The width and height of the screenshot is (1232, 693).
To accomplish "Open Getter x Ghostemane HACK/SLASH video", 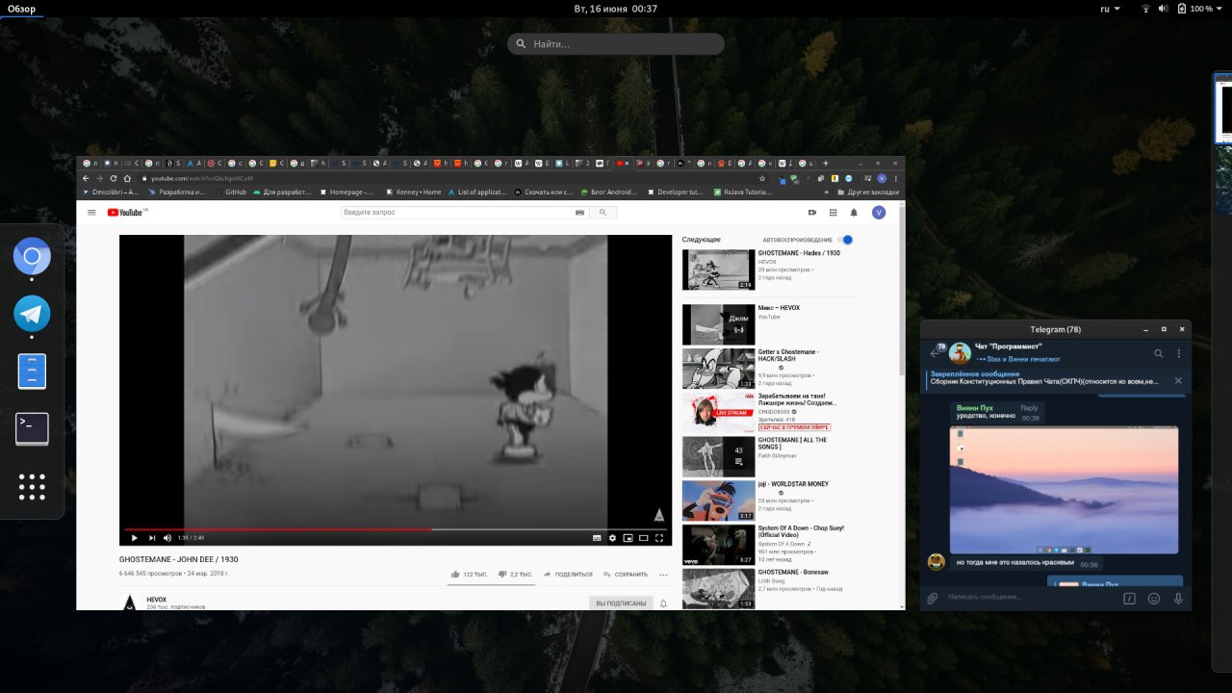I will point(718,369).
